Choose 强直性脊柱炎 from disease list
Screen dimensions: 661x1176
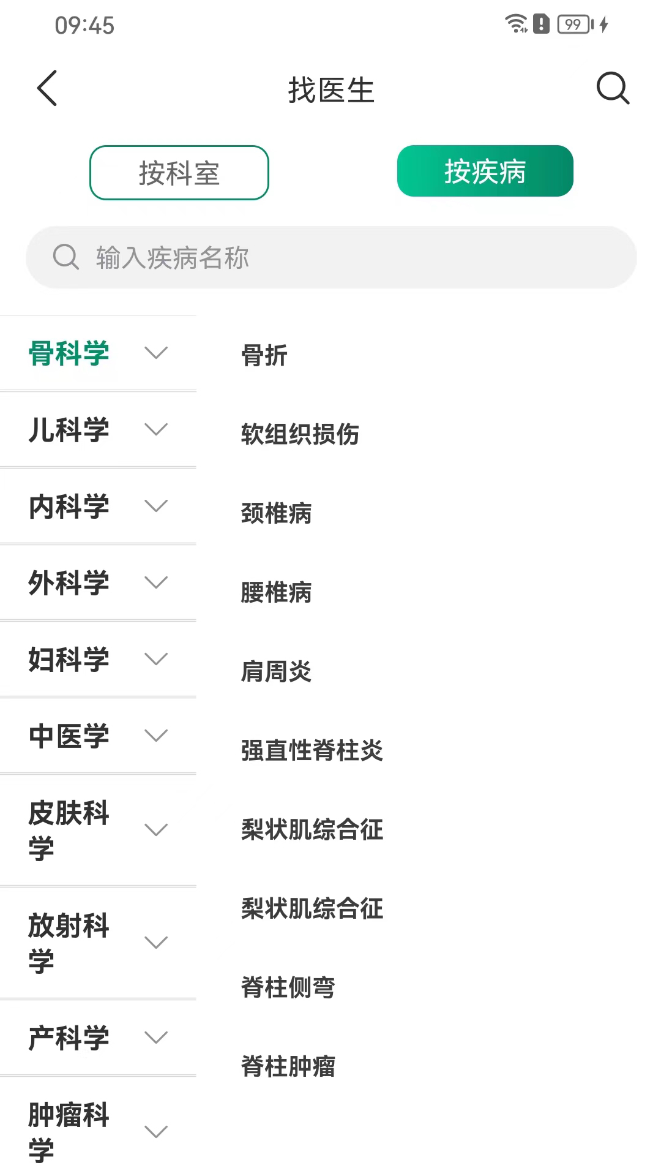coord(312,750)
